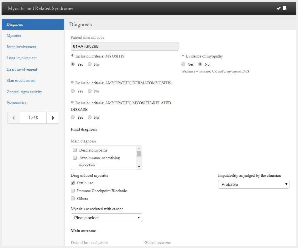Uncheck the Statin use checkbox

(x=73, y=183)
